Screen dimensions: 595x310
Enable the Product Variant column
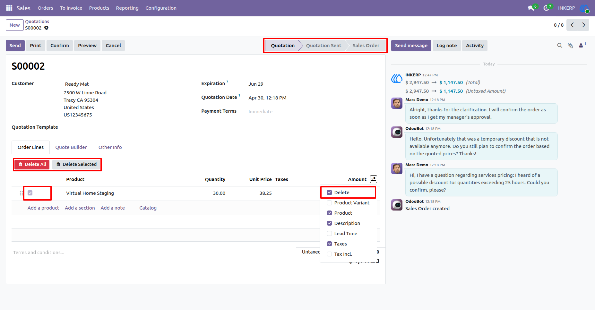(329, 203)
